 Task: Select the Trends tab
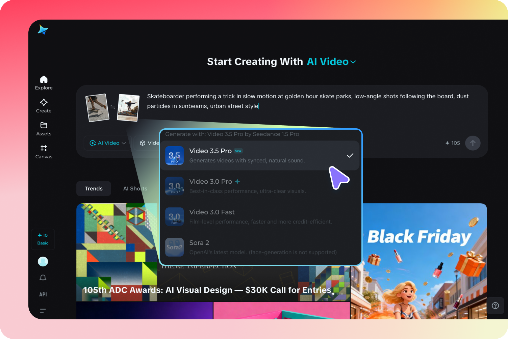[94, 188]
